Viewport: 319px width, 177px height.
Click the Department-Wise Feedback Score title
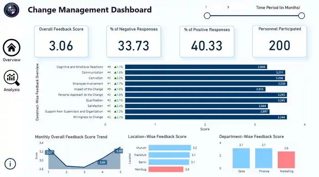tap(252, 137)
